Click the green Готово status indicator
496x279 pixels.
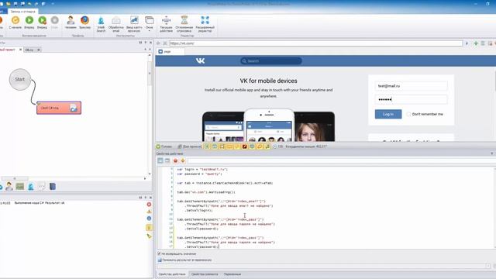pos(164,146)
